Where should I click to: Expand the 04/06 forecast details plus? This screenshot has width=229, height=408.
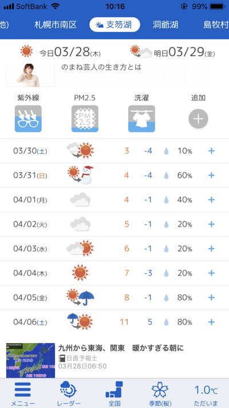click(x=211, y=322)
